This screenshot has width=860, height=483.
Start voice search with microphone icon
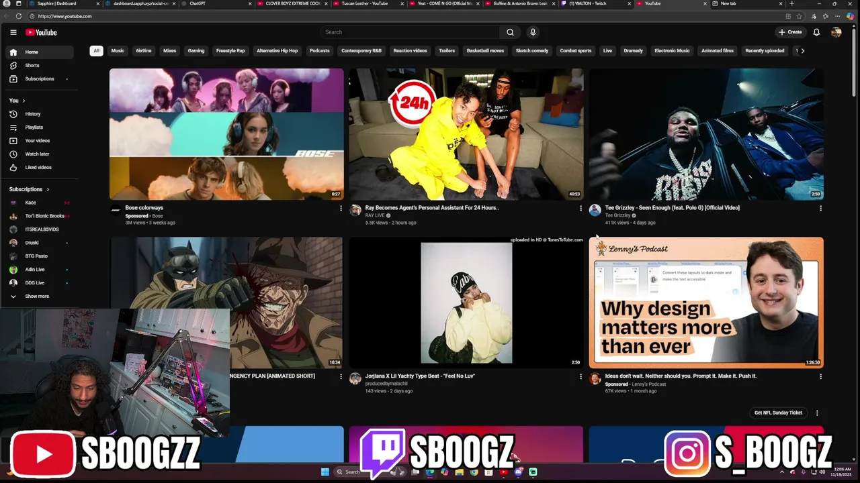[533, 32]
